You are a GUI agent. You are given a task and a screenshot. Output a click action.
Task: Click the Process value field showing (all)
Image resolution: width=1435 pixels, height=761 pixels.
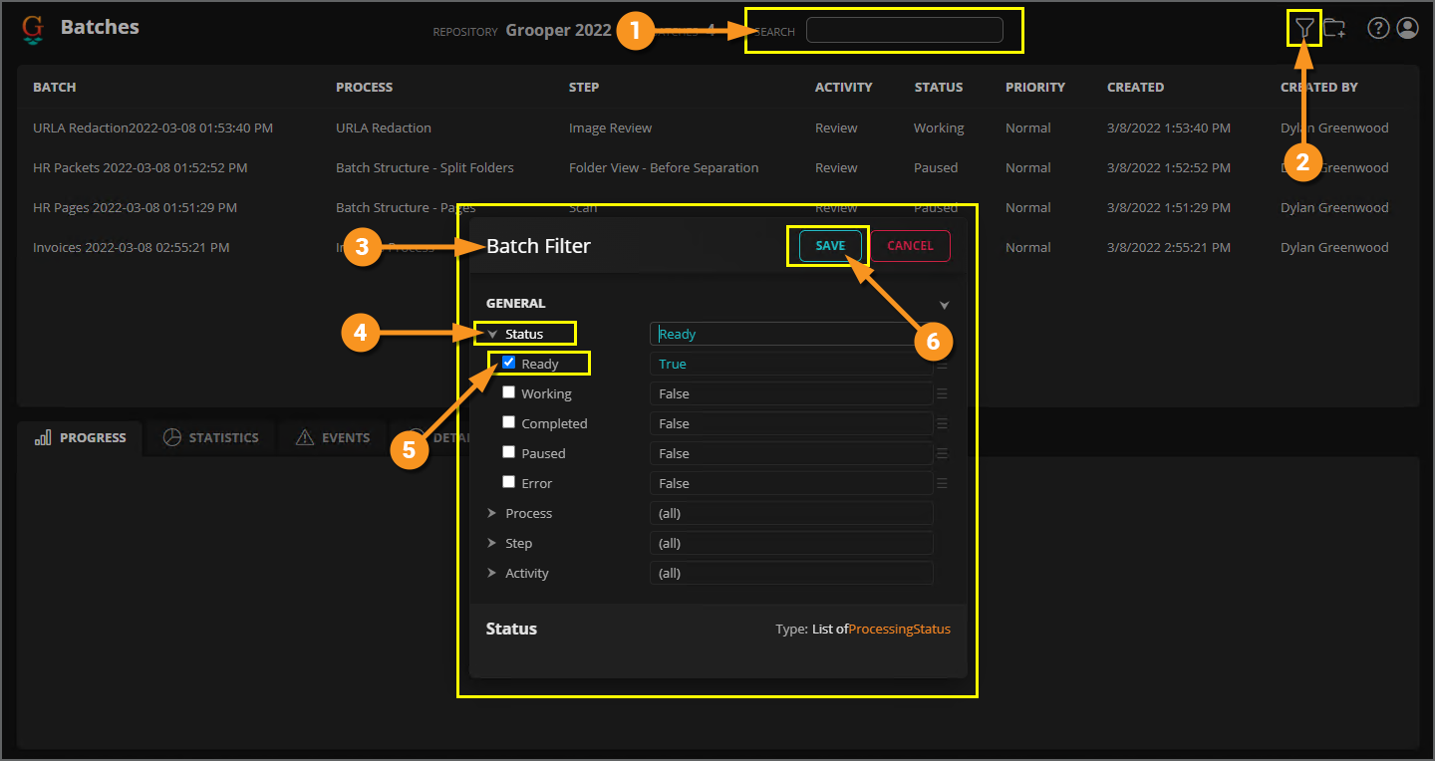791,513
